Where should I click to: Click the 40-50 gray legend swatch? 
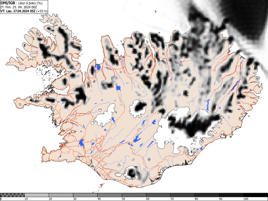pyautogui.click(x=110, y=195)
